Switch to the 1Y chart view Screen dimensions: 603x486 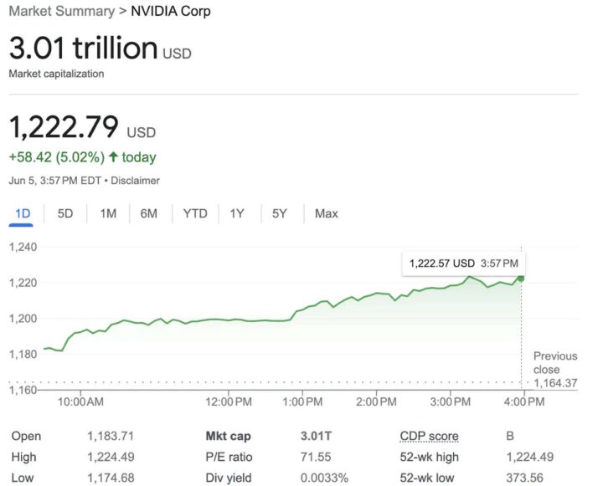pos(237,213)
